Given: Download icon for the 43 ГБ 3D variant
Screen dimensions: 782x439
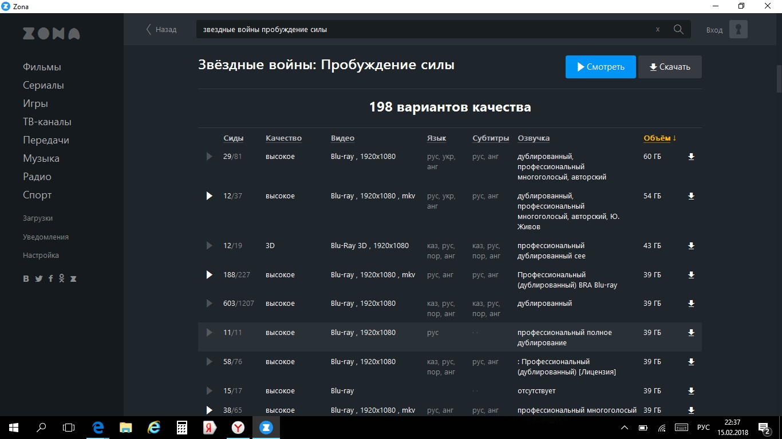Looking at the screenshot, I should point(691,246).
